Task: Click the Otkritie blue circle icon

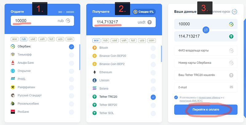Action: pyautogui.click(x=13, y=71)
